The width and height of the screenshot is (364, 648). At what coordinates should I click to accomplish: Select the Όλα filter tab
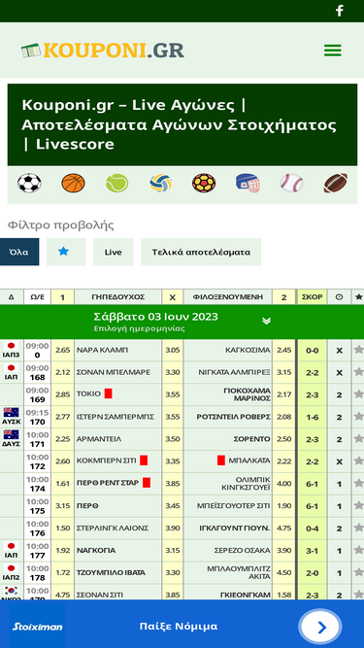click(19, 252)
